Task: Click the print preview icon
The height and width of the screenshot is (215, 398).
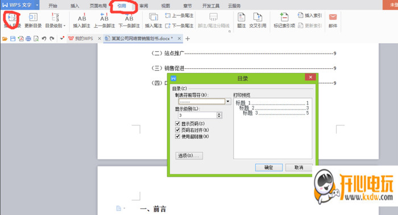Action: [36, 39]
